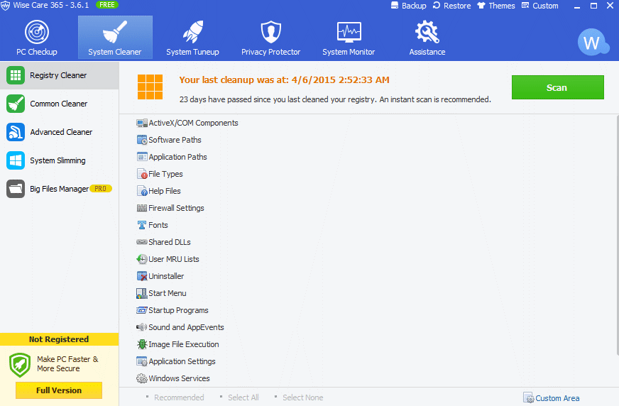
Task: Click the Start Menu icon
Action: coord(142,293)
